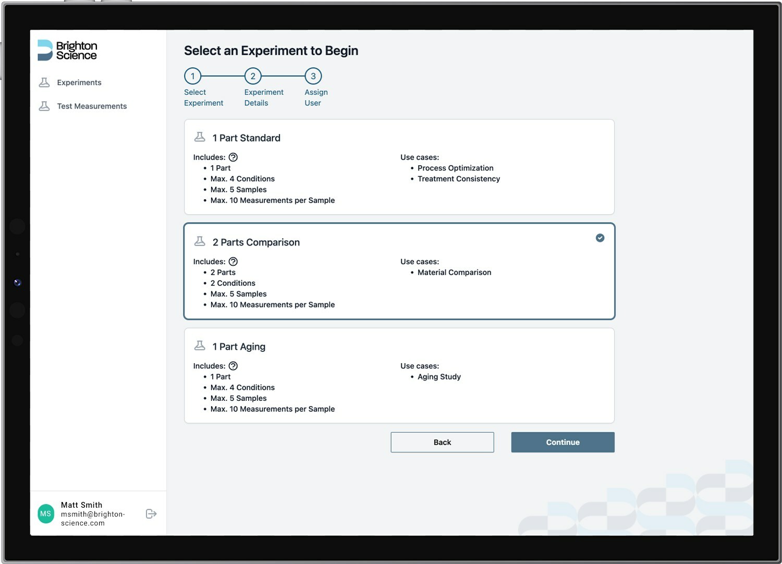
Task: Select the 1 Part Aging experiment card
Action: [399, 375]
